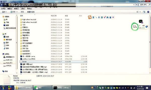Toggle the preview pane button
The width and height of the screenshot is (151, 90).
[x=144, y=12]
